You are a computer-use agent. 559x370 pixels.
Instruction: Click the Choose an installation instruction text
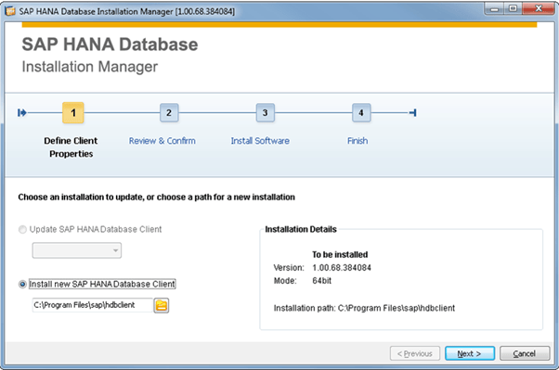(157, 198)
